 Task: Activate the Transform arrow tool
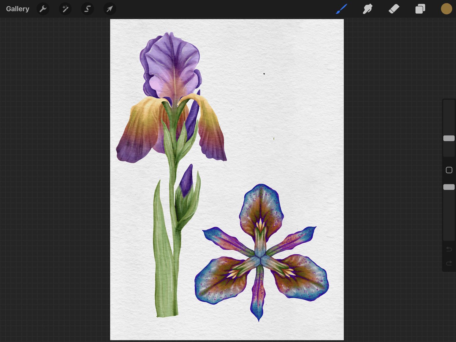[110, 9]
